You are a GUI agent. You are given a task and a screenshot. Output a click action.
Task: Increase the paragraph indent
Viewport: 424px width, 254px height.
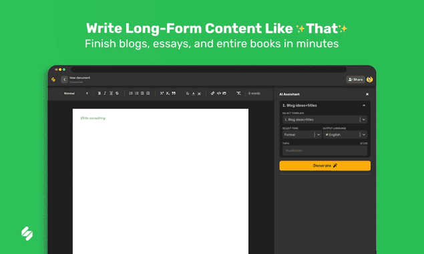(148, 93)
